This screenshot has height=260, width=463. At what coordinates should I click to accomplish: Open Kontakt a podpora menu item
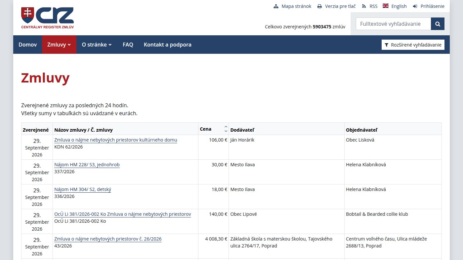coord(168,45)
